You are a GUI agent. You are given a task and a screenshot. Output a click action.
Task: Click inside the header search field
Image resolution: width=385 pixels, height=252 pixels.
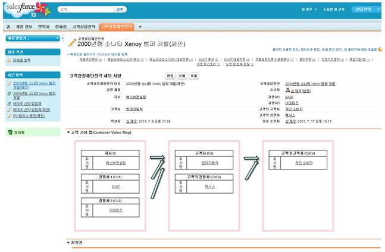click(87, 10)
